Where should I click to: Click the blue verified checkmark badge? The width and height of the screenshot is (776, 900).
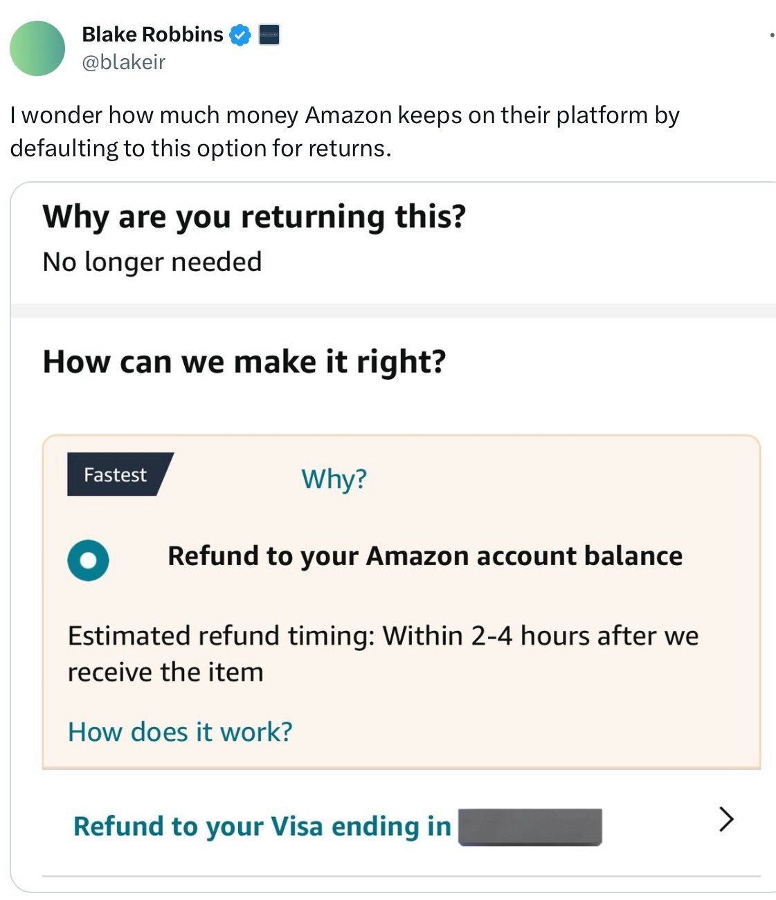[240, 35]
